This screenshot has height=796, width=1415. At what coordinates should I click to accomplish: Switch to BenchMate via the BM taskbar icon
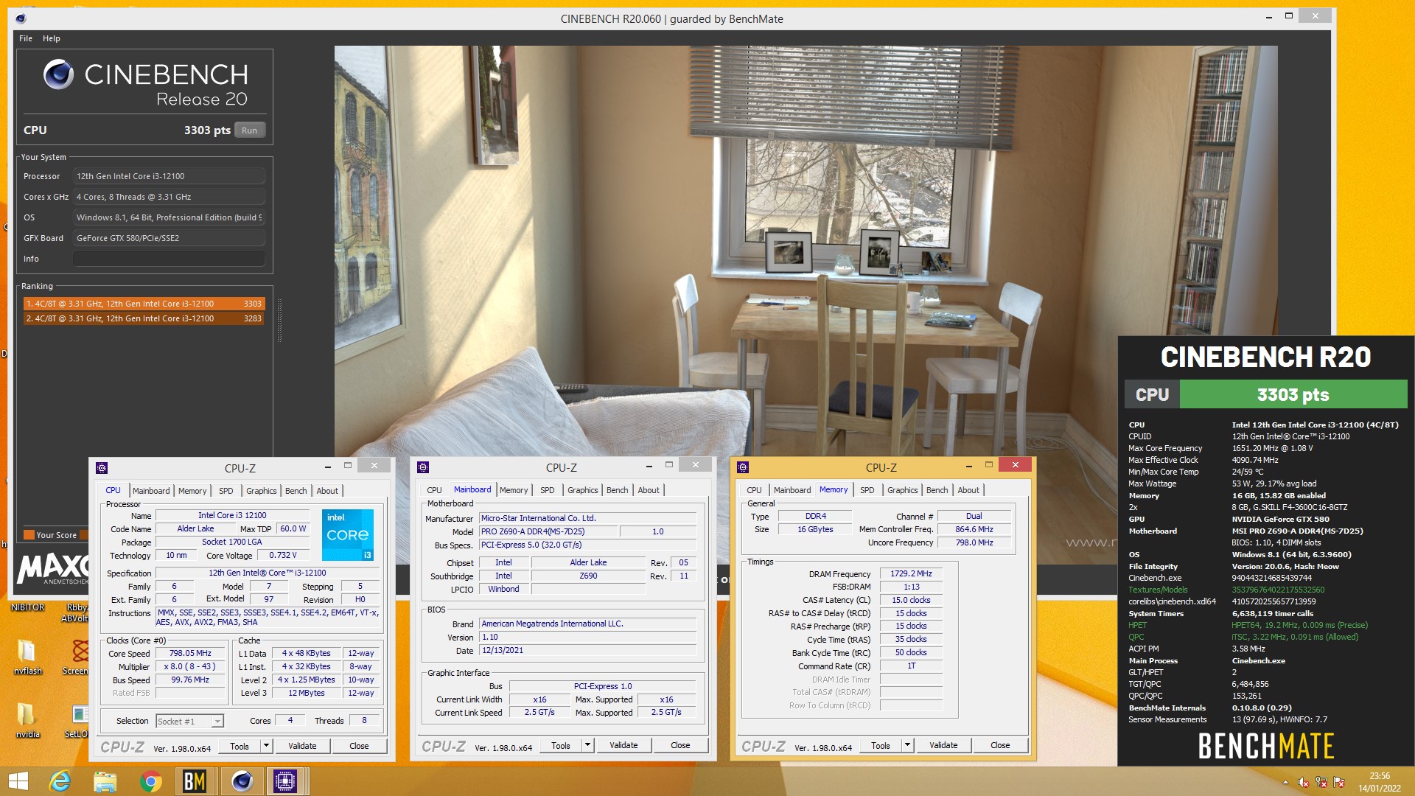pyautogui.click(x=195, y=781)
